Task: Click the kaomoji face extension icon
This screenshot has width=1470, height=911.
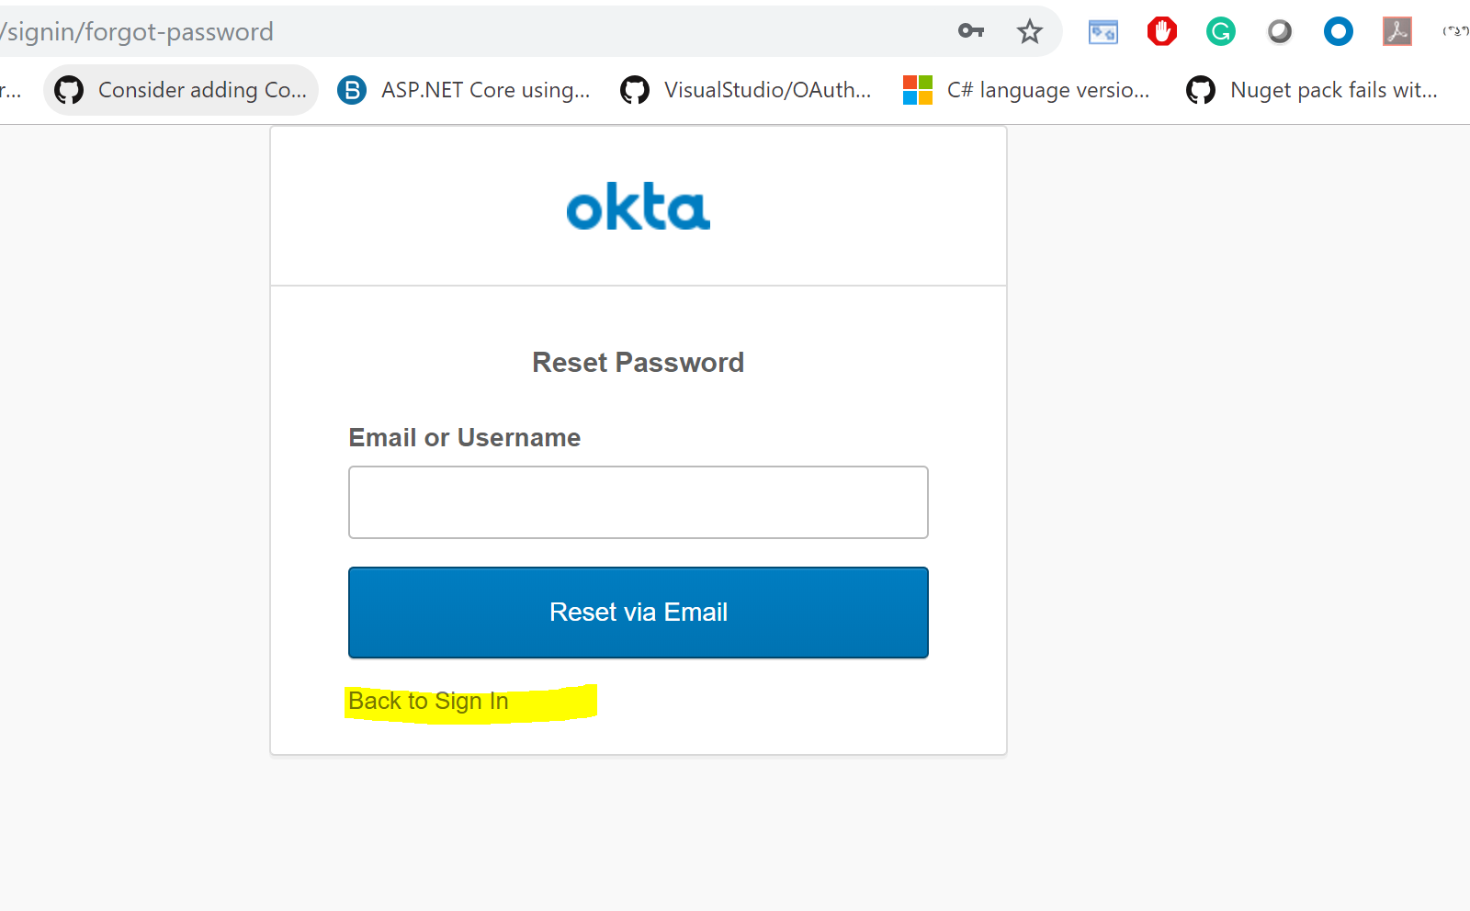Action: [1456, 30]
